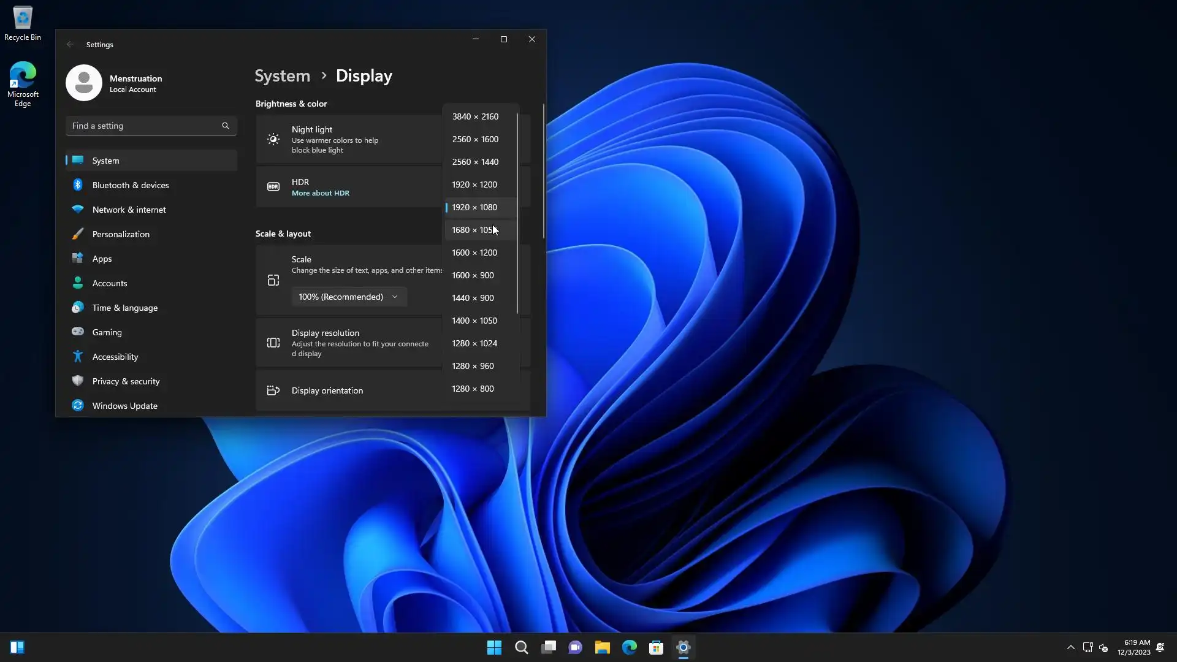Click the Accessibility icon in sidebar
Image resolution: width=1177 pixels, height=662 pixels.
(x=78, y=356)
